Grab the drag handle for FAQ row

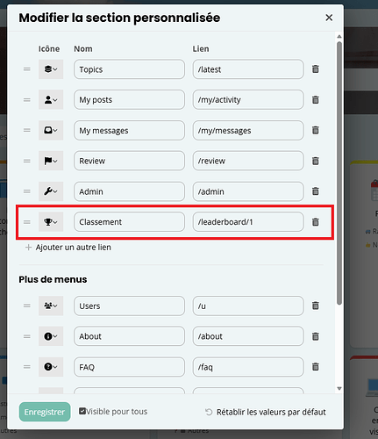(x=27, y=367)
